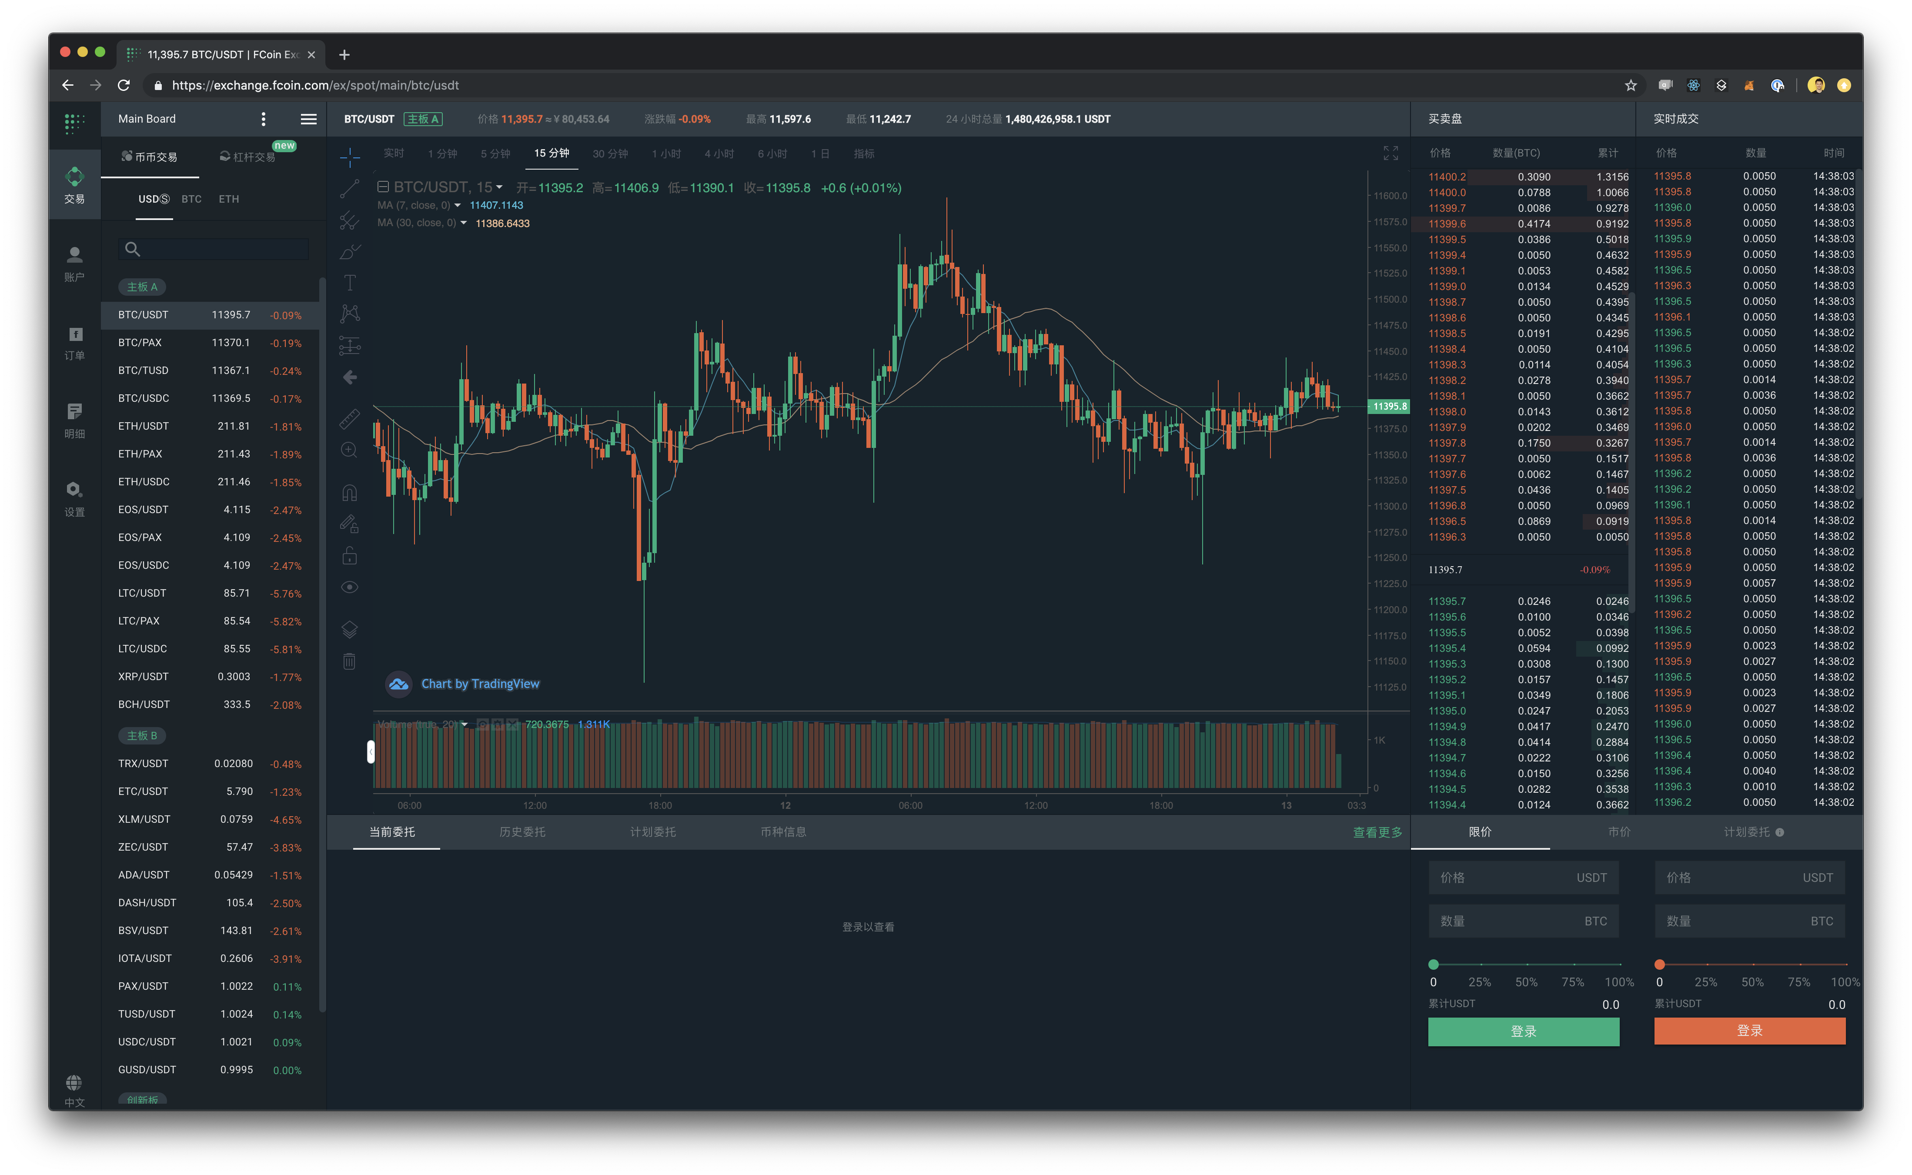Select the ruler measure tool
The image size is (1912, 1175).
click(350, 419)
